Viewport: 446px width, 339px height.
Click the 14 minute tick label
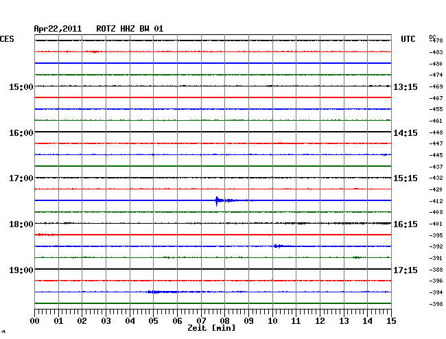click(x=367, y=321)
